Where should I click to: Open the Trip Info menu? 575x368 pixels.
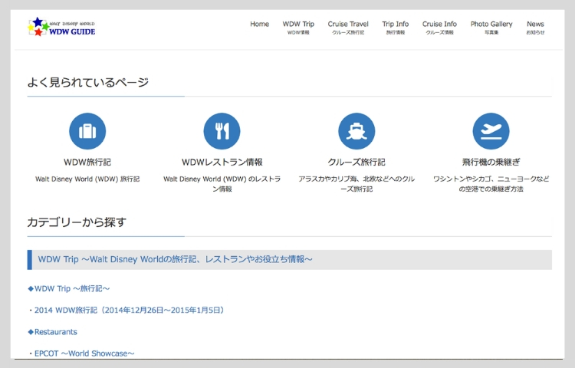pyautogui.click(x=396, y=28)
